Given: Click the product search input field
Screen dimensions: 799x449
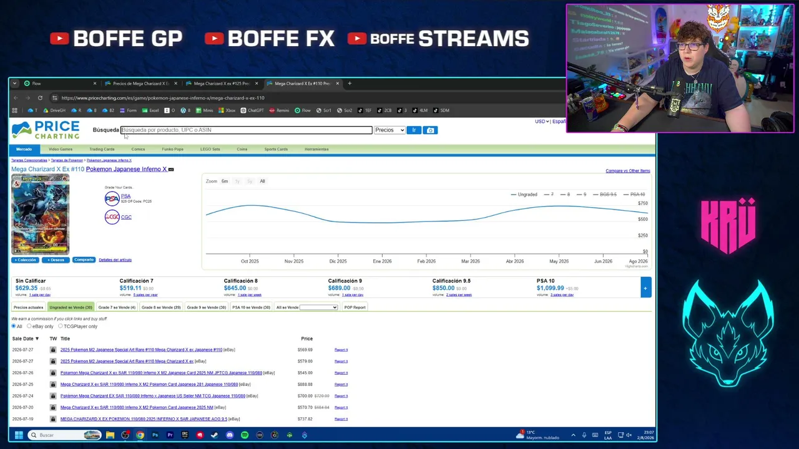Looking at the screenshot, I should 247,130.
